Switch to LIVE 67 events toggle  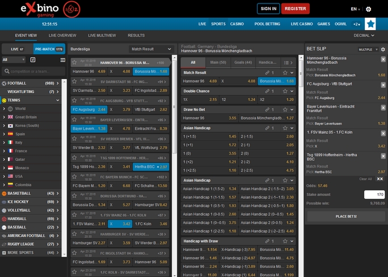[18, 49]
